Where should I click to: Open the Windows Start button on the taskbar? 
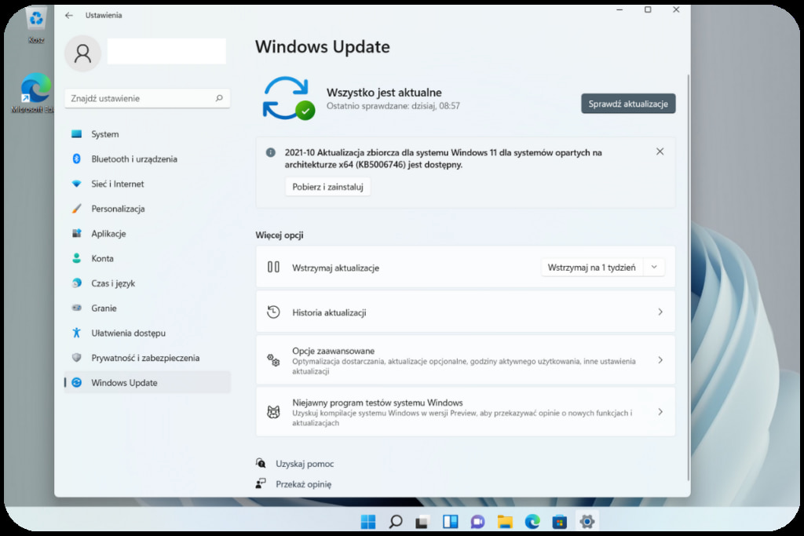tap(368, 522)
